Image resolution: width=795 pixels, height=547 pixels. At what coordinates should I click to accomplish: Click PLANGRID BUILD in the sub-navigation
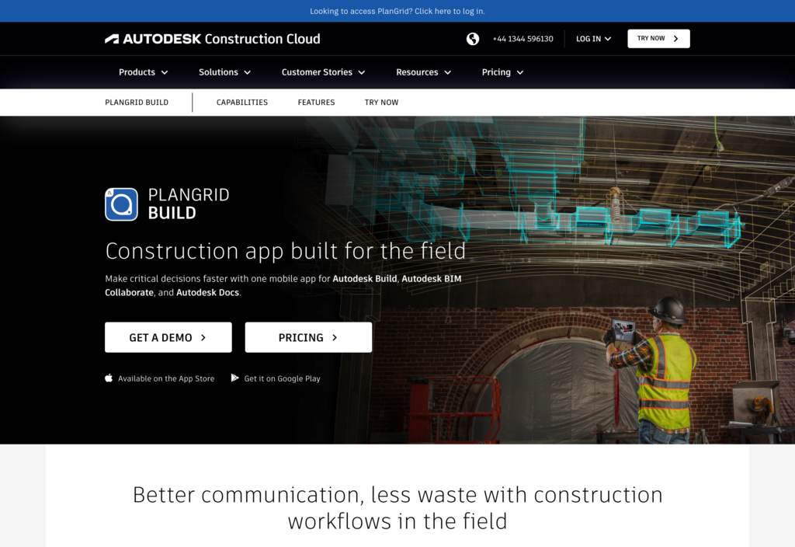(x=138, y=102)
